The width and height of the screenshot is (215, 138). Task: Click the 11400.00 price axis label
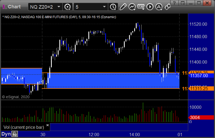pyautogui.click(x=198, y=62)
